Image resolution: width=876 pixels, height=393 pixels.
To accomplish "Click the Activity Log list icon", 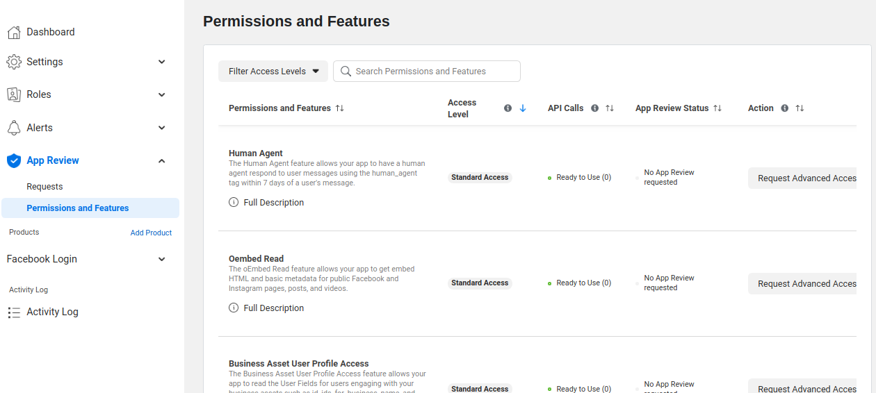I will click(x=14, y=312).
